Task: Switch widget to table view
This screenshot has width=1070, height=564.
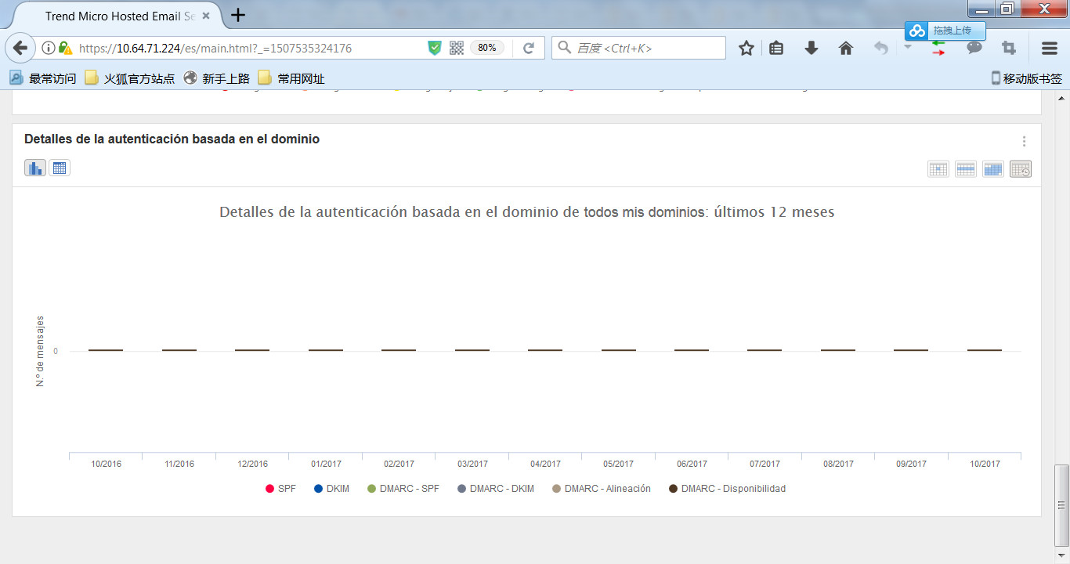Action: tap(60, 168)
